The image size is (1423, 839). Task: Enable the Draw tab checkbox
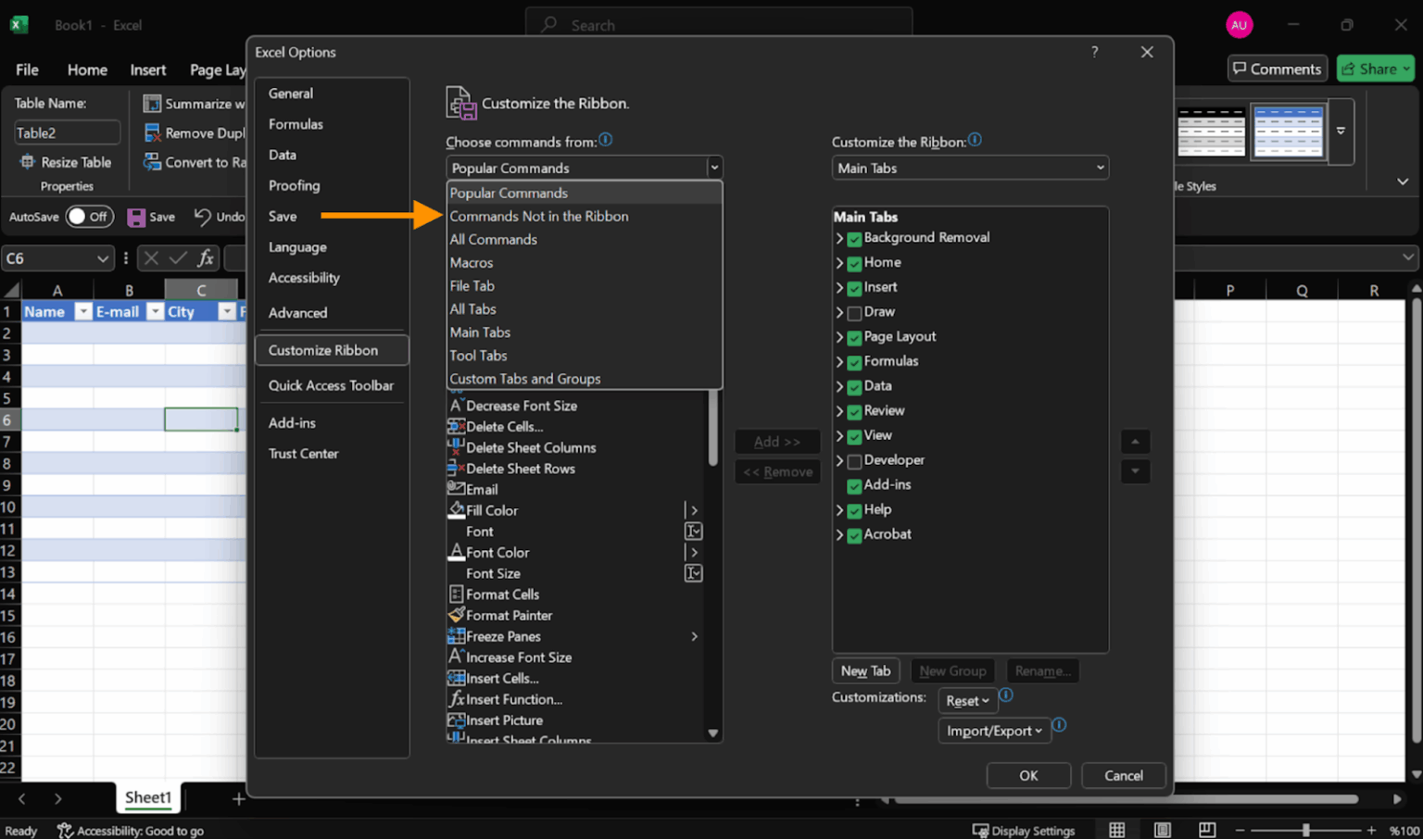click(x=853, y=312)
